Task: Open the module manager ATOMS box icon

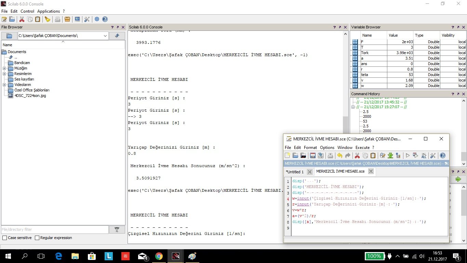Action: 67,19
